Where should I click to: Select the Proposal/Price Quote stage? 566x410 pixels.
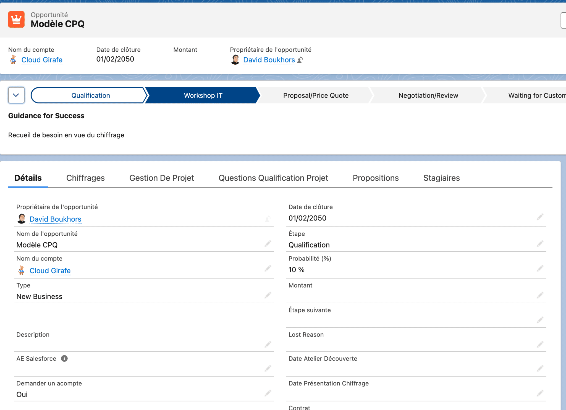point(316,95)
